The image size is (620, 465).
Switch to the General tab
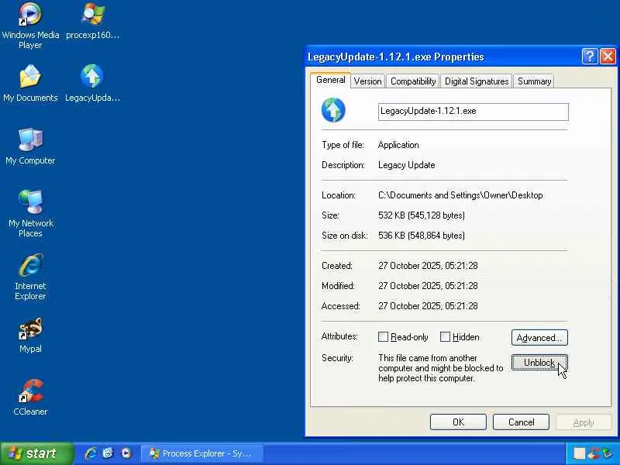point(331,81)
